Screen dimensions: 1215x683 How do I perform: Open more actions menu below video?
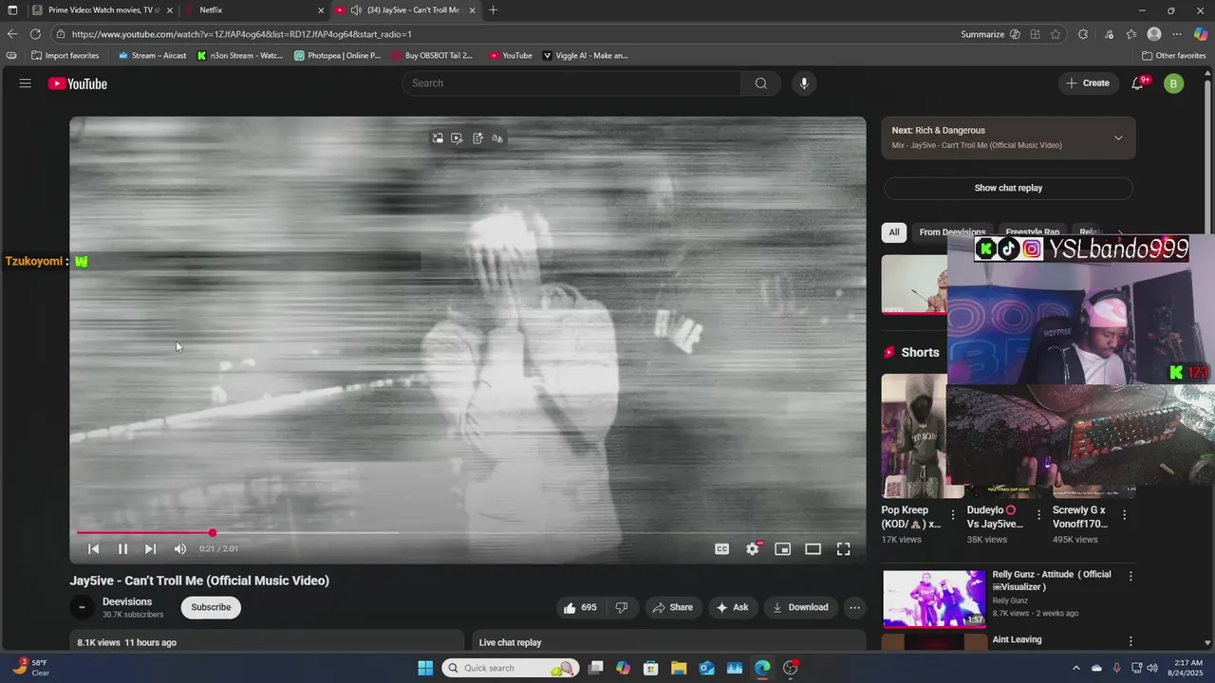(x=854, y=608)
